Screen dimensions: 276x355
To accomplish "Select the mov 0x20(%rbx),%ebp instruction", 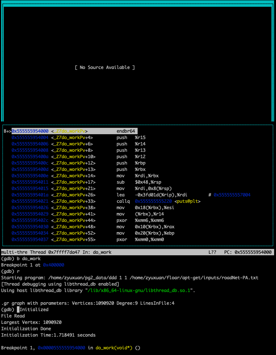I will (x=145, y=233).
